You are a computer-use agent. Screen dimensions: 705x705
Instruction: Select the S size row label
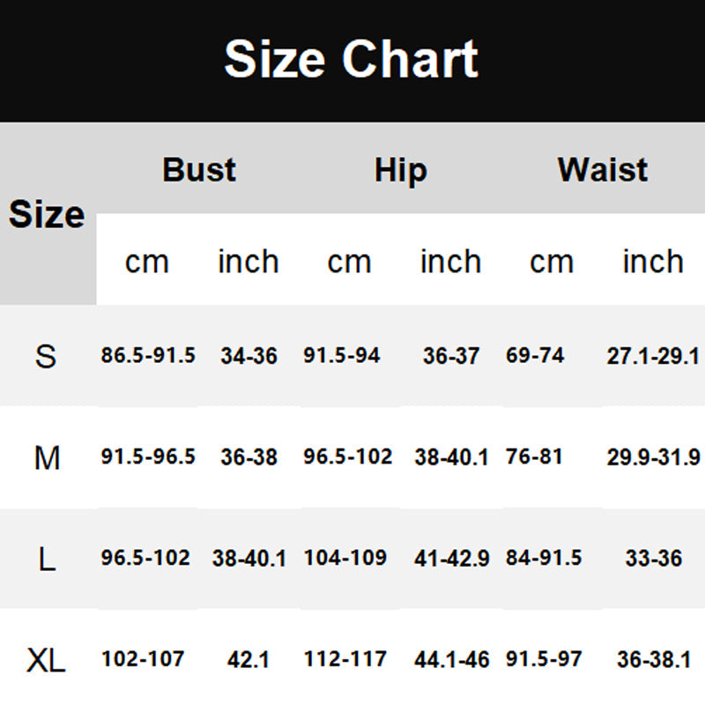click(x=46, y=356)
